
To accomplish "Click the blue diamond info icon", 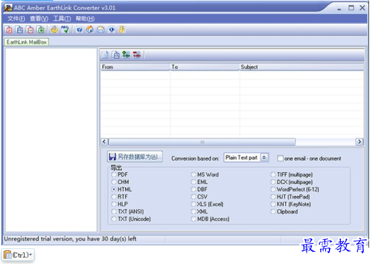I will point(112,30).
